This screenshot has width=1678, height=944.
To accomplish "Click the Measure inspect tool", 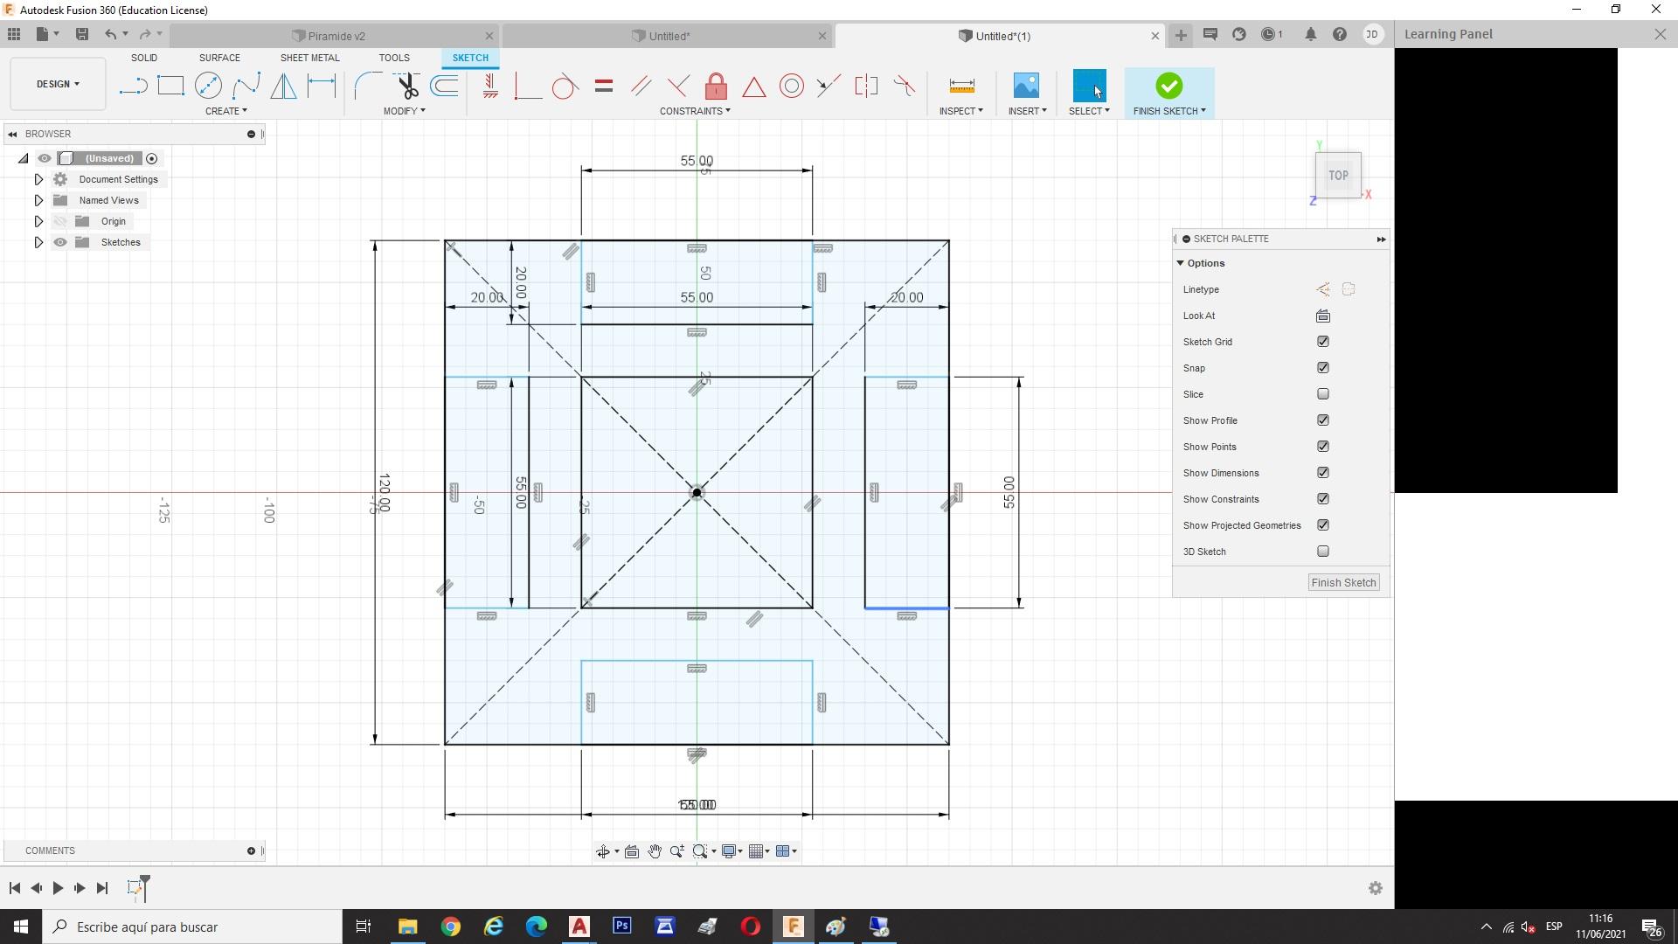I will 961,86.
